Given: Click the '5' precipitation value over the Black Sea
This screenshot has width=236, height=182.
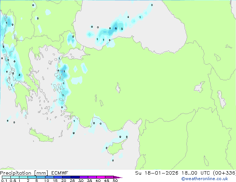Looking at the screenshot, I should coord(116,28).
